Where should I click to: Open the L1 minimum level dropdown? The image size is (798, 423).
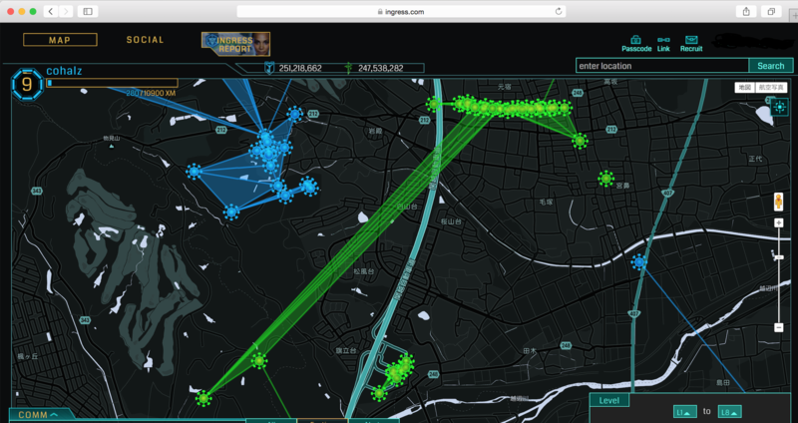coord(684,412)
